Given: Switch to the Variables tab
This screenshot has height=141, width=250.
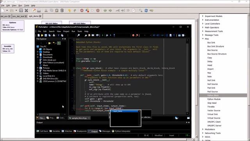Looking at the screenshot, I should (55, 131).
